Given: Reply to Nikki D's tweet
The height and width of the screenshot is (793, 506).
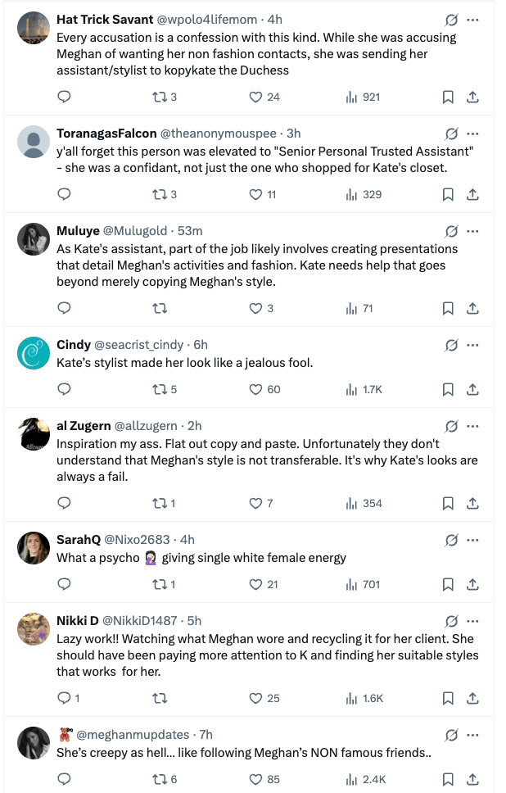Looking at the screenshot, I should point(65,698).
